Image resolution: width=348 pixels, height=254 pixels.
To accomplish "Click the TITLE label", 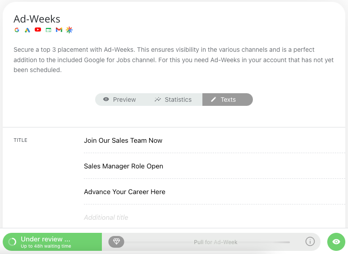I will click(20, 140).
